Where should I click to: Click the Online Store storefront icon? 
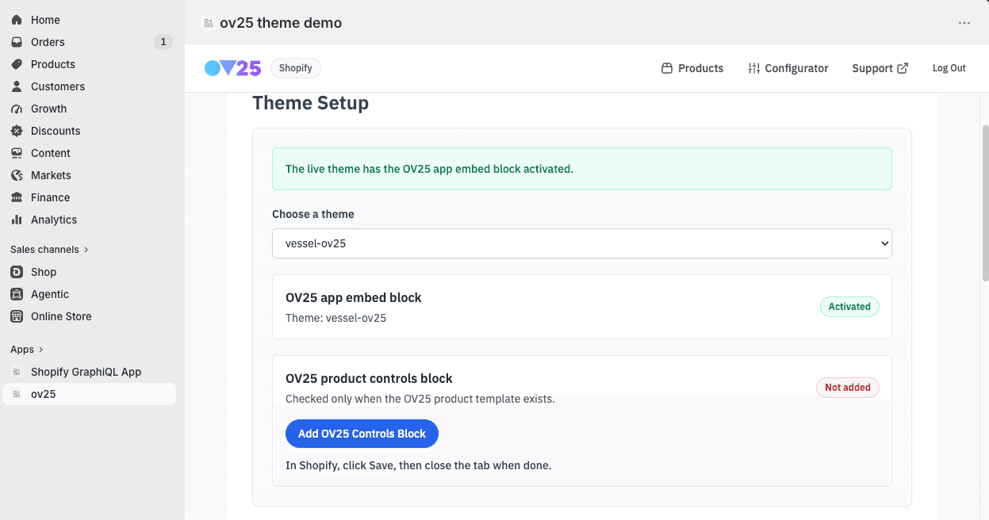pyautogui.click(x=17, y=316)
